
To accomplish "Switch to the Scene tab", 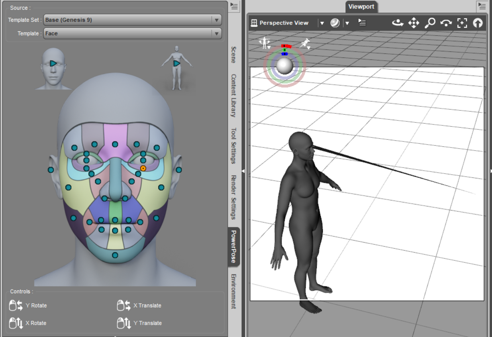I will point(233,55).
